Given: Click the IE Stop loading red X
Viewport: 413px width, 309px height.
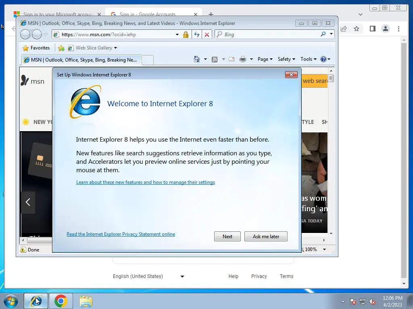Looking at the screenshot, I should [207, 35].
